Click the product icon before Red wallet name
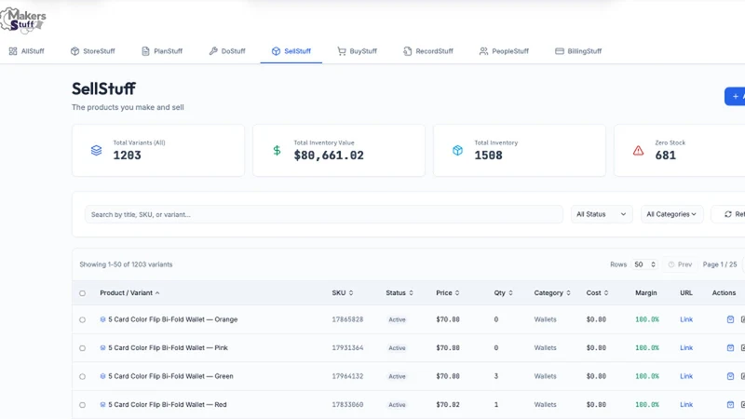 click(x=102, y=404)
